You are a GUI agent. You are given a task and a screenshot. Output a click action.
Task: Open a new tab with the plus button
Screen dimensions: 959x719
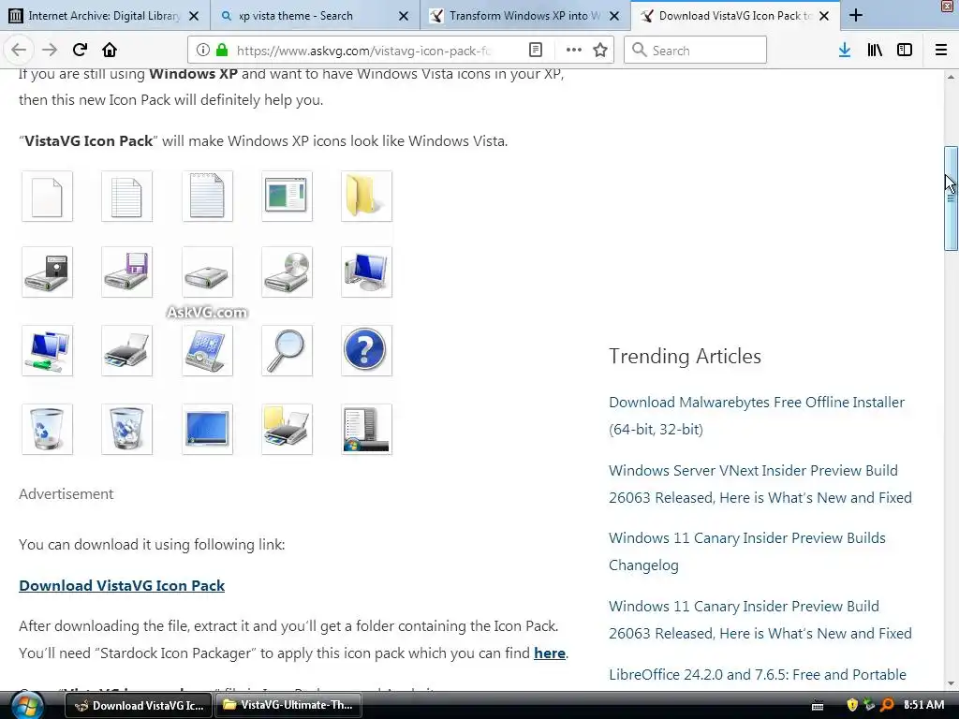pyautogui.click(x=856, y=16)
